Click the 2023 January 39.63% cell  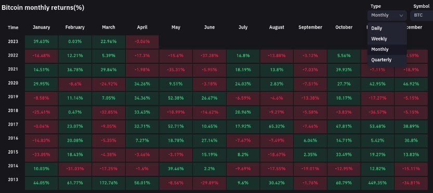(x=42, y=42)
